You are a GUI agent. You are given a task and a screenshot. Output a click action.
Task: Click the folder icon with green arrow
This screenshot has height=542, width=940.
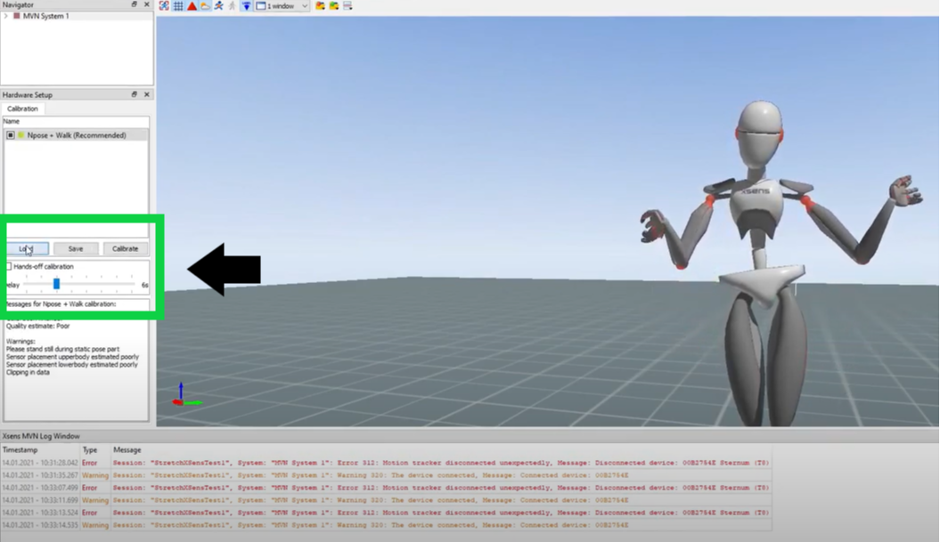tap(331, 6)
